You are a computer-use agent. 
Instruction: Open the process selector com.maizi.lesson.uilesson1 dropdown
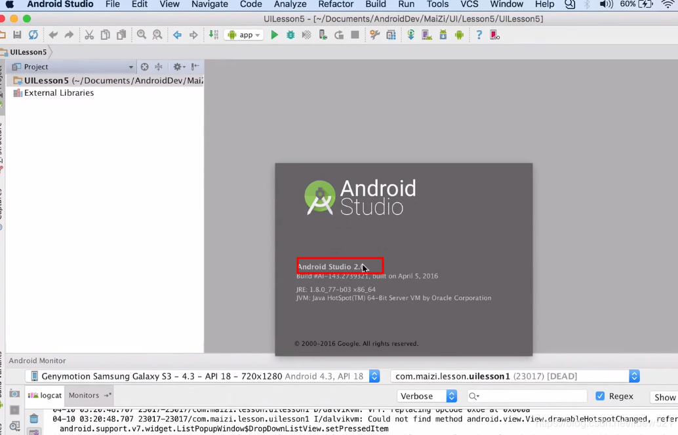tap(515, 376)
